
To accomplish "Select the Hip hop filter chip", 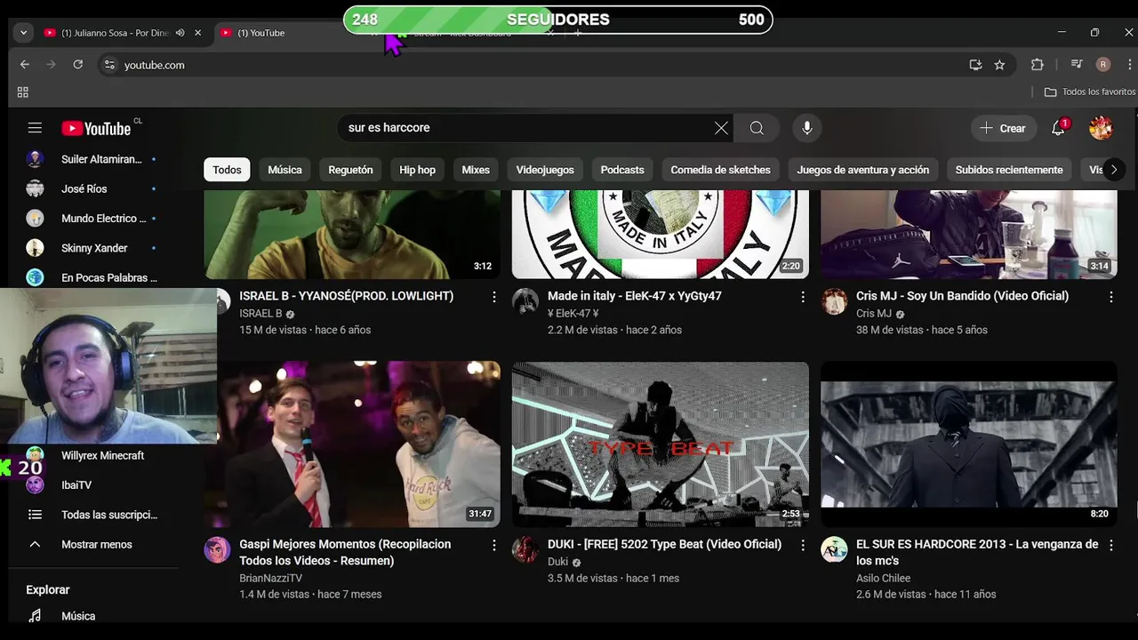I will (x=417, y=170).
